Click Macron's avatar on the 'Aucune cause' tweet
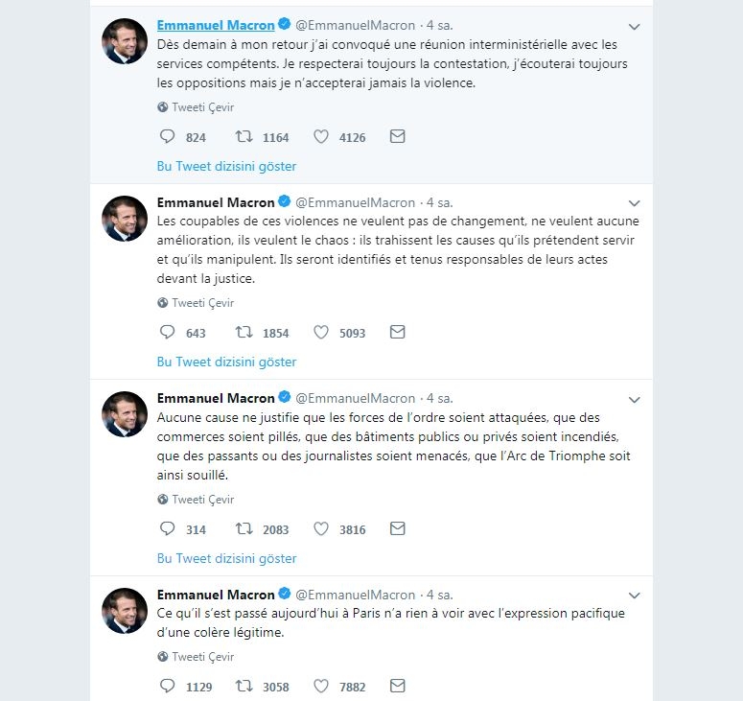 [125, 414]
